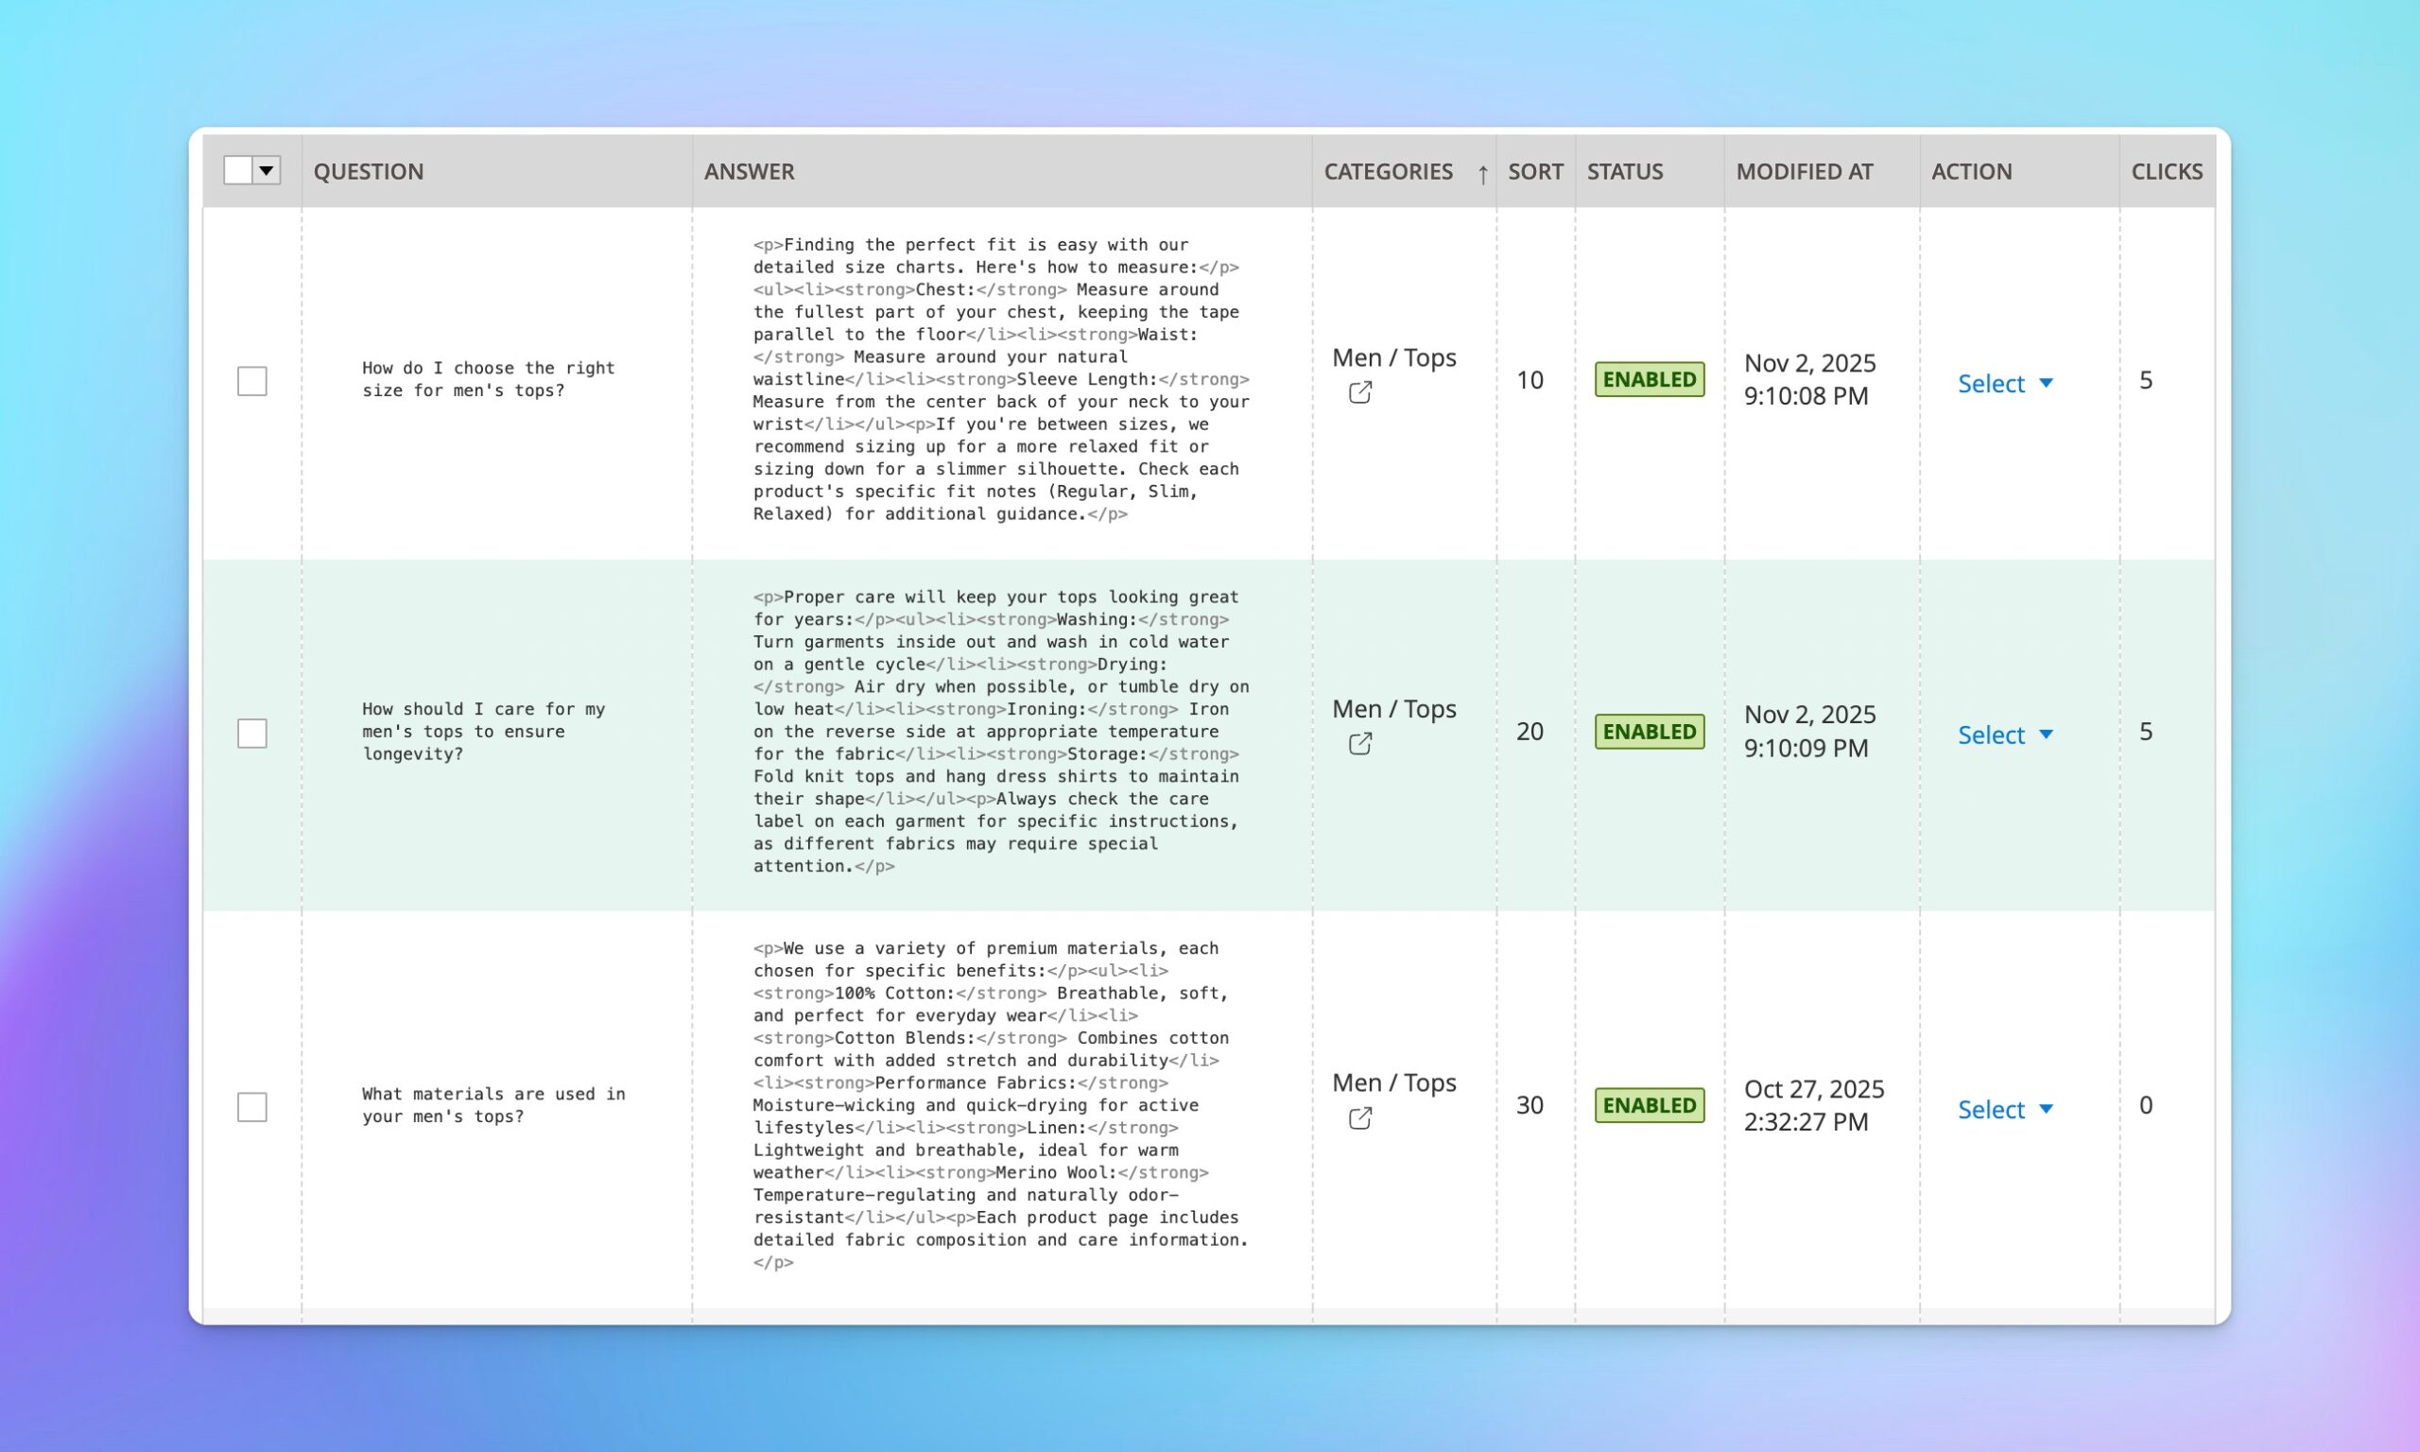
Task: Click Men / Tops category in third row
Action: pyautogui.click(x=1394, y=1082)
